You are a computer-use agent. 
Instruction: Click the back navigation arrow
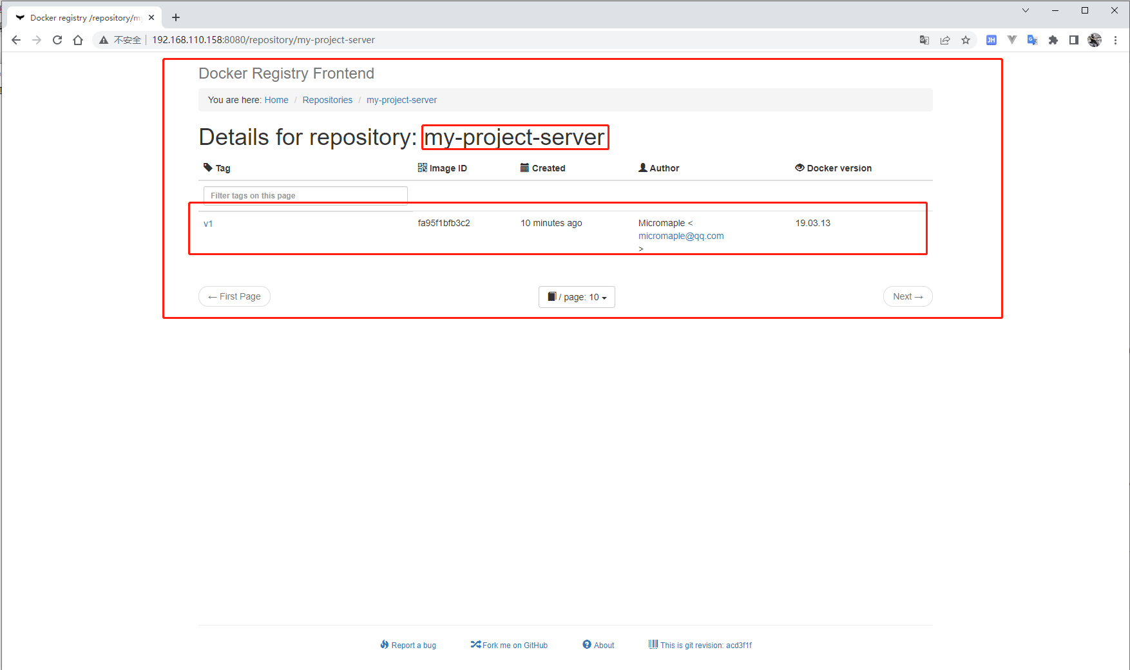click(16, 40)
